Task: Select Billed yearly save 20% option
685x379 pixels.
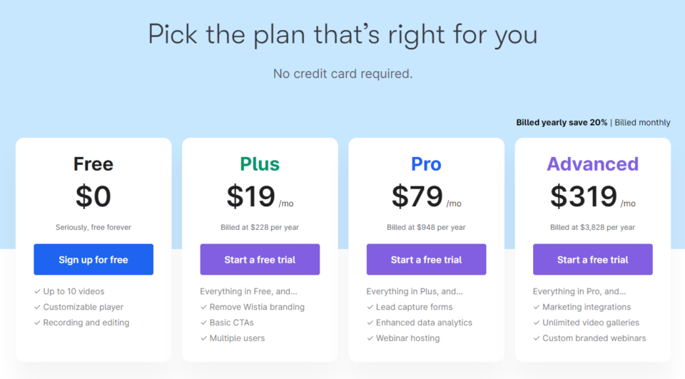Action: click(x=562, y=122)
